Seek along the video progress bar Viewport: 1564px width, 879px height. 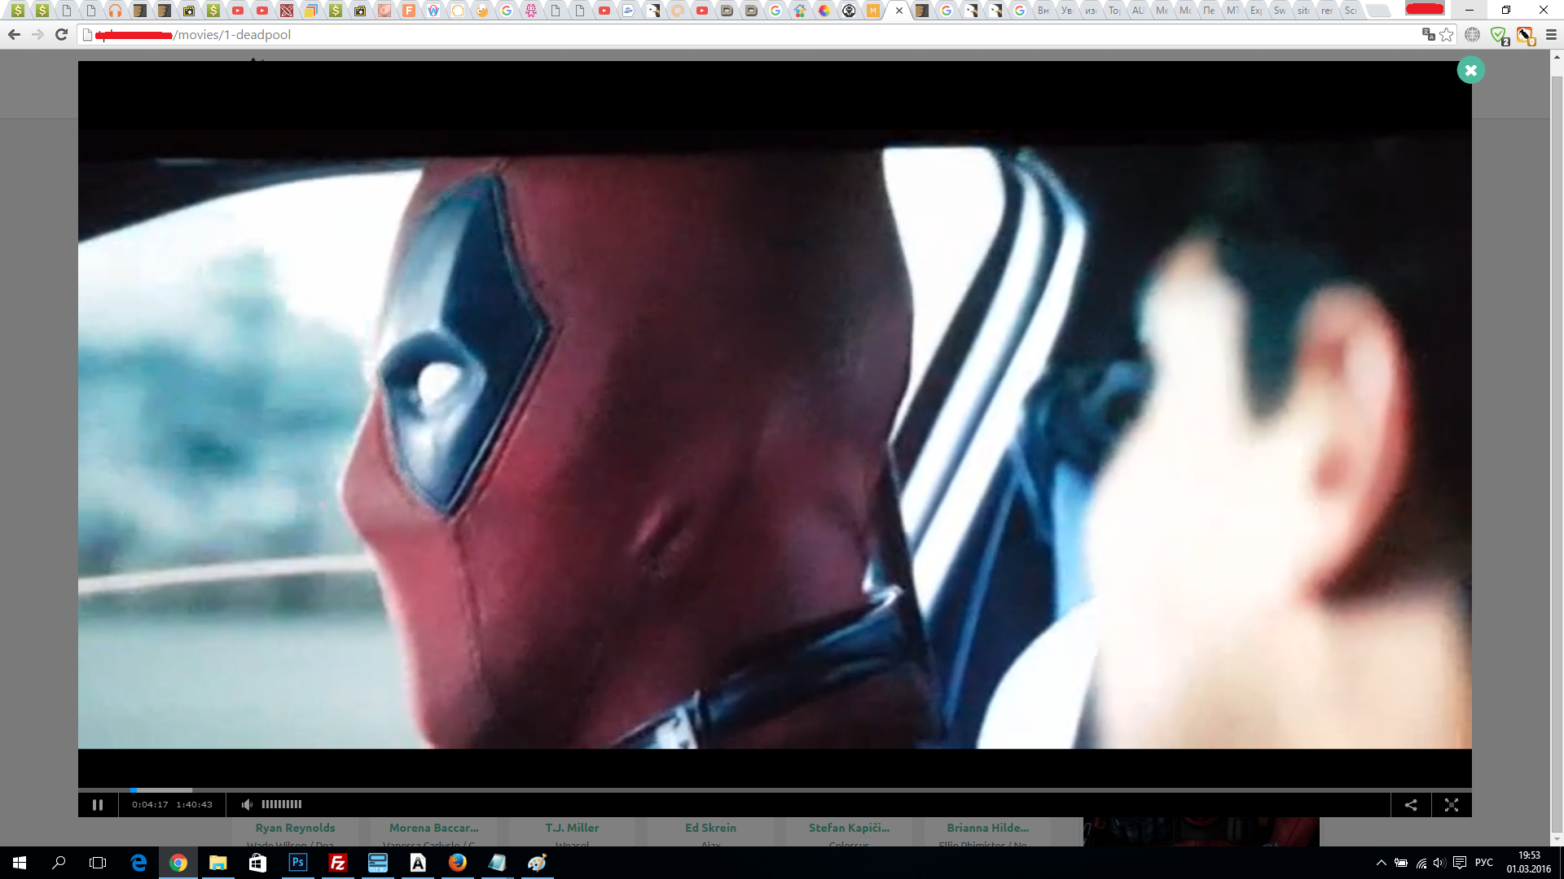[733, 789]
